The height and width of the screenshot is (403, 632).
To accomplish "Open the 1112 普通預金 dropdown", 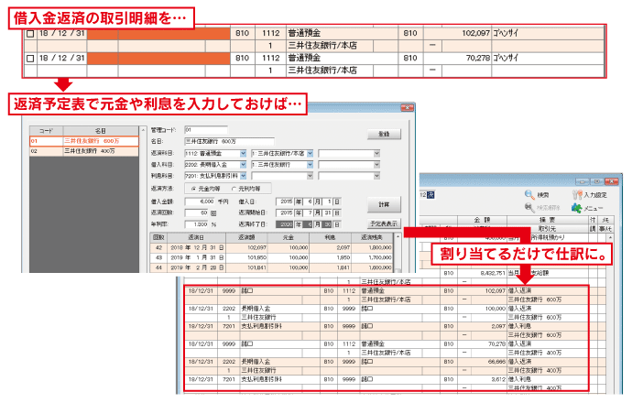I will coord(243,154).
